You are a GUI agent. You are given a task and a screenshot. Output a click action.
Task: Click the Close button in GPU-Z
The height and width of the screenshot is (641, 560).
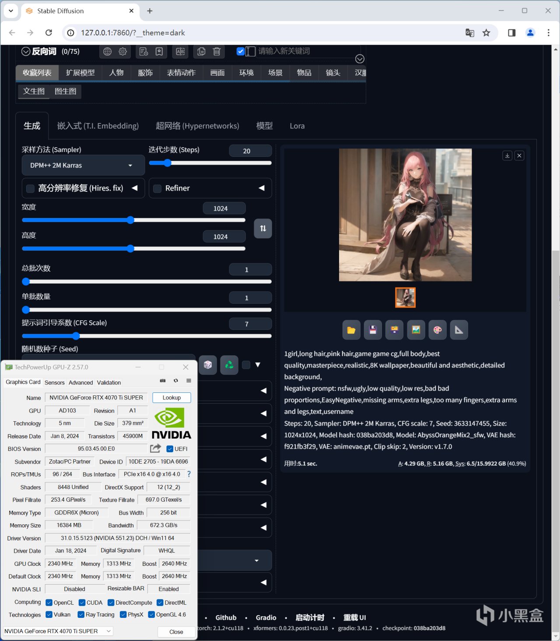(176, 632)
